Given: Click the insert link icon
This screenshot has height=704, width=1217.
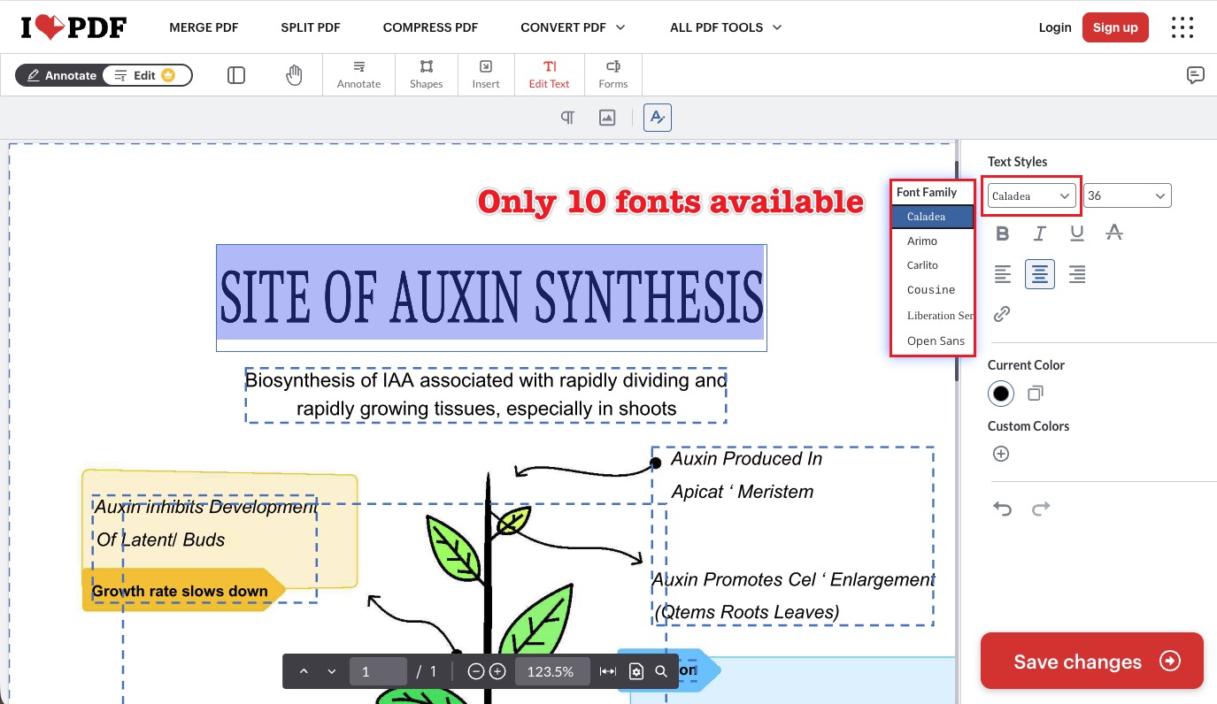Looking at the screenshot, I should tap(1002, 314).
